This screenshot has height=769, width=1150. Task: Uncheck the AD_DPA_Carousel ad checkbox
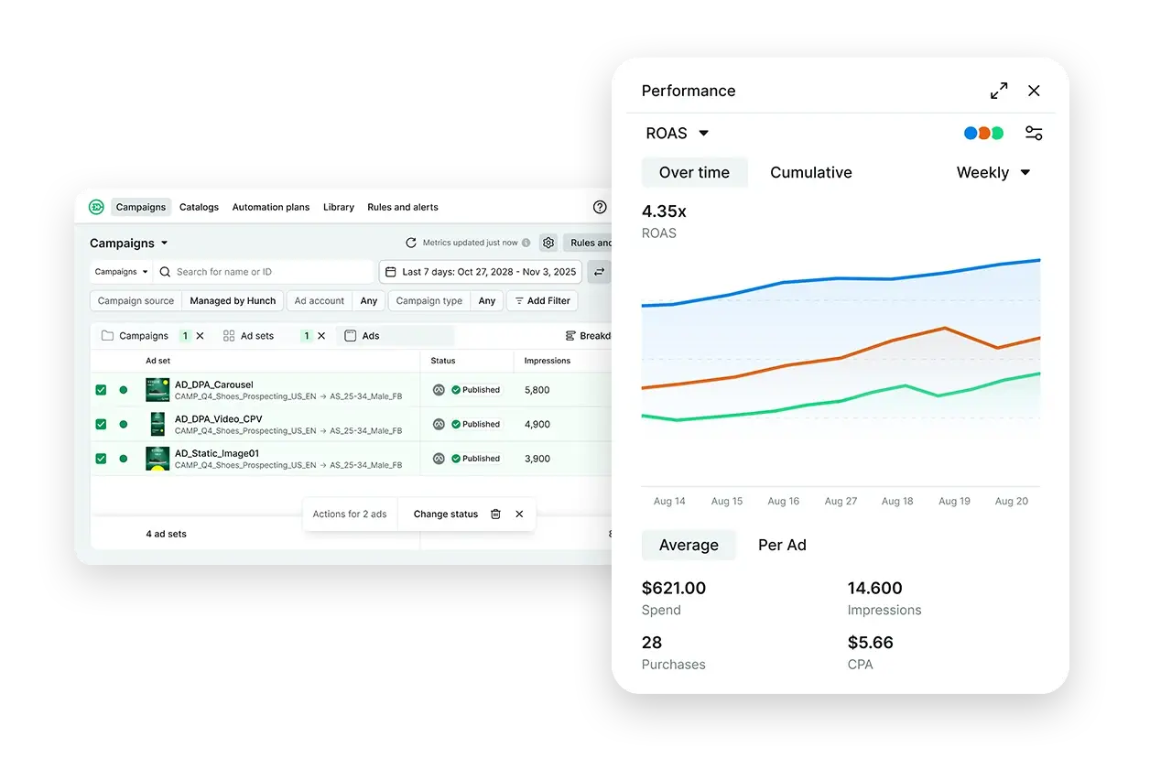101,389
